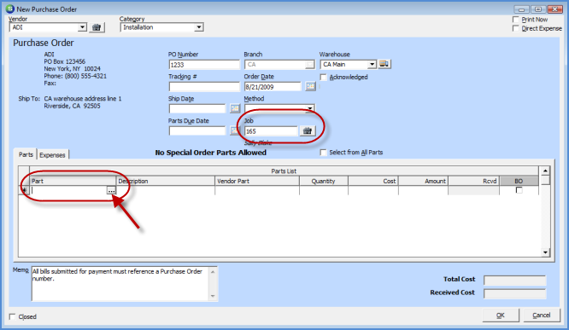Open Parts Due Date calendar picker
The image size is (569, 330).
pos(234,130)
